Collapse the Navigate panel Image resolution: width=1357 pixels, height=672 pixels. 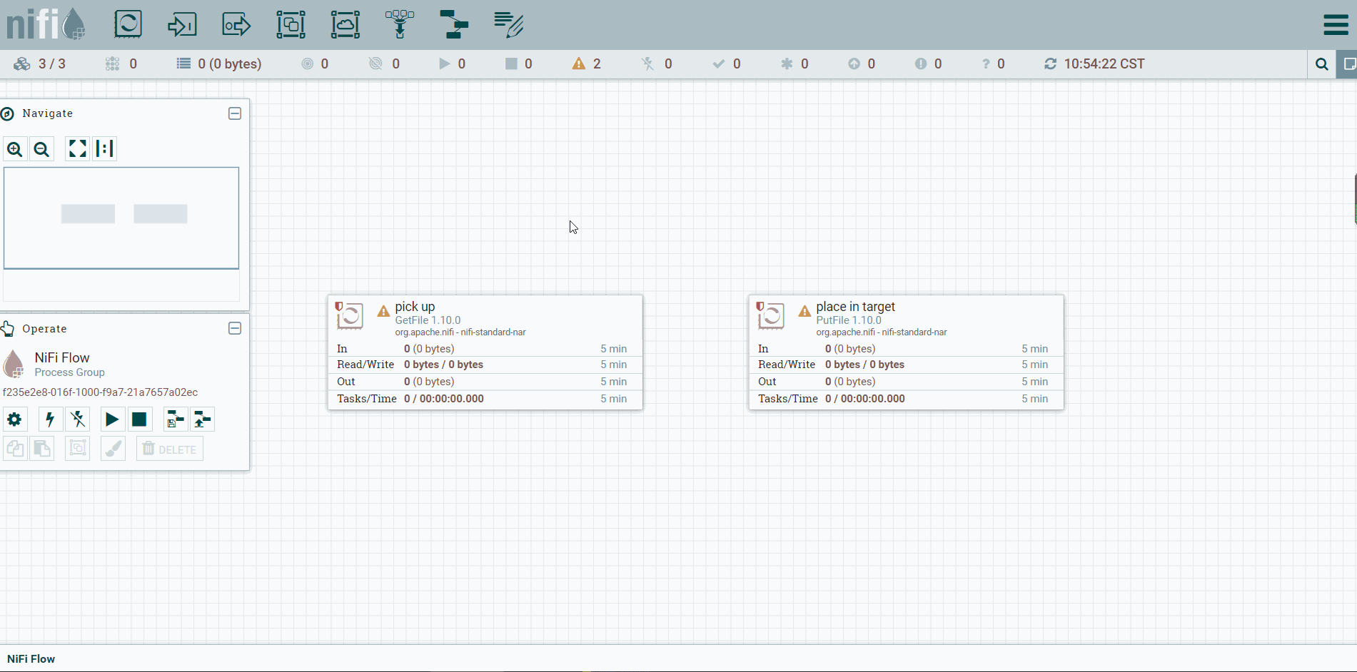tap(235, 113)
